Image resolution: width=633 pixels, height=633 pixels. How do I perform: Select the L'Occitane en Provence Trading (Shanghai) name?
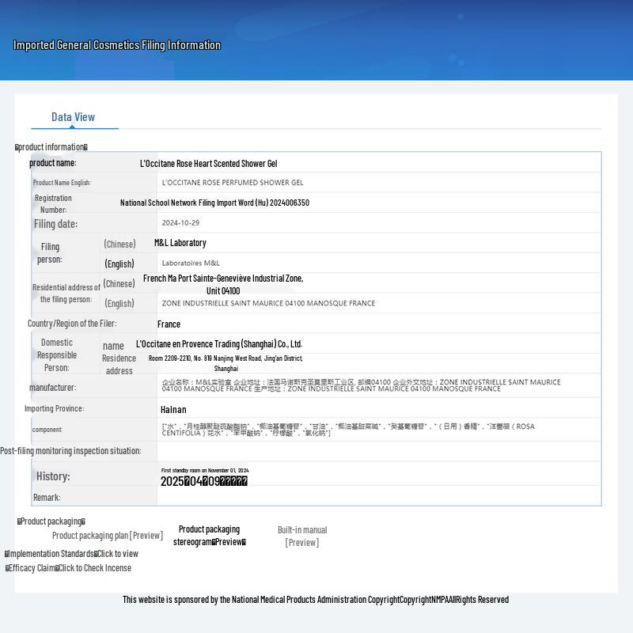tap(219, 344)
